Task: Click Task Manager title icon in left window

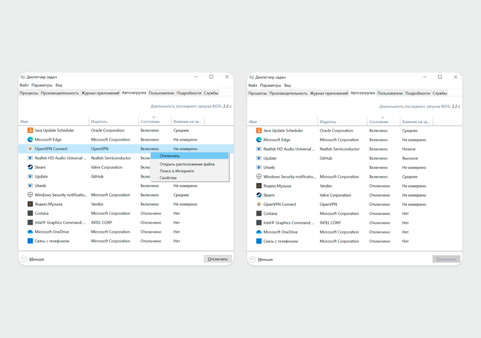Action: coord(23,77)
